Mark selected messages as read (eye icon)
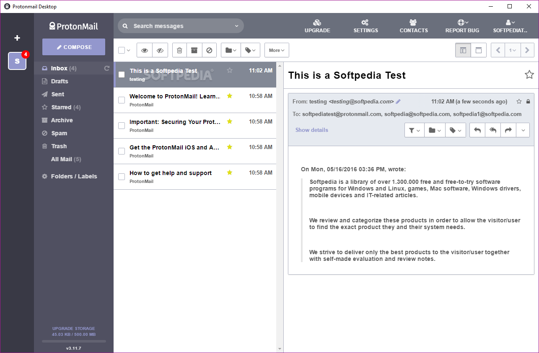This screenshot has height=353, width=539. coord(144,50)
